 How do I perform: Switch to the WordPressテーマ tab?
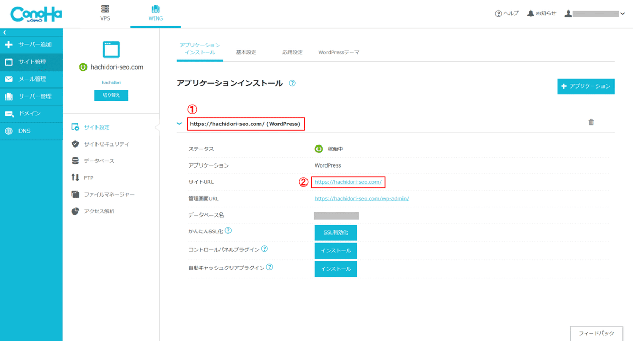pos(339,53)
